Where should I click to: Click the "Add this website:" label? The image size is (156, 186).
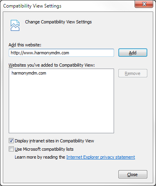[x=25, y=45]
